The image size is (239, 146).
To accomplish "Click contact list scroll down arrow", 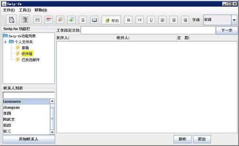I will [x=52, y=132].
